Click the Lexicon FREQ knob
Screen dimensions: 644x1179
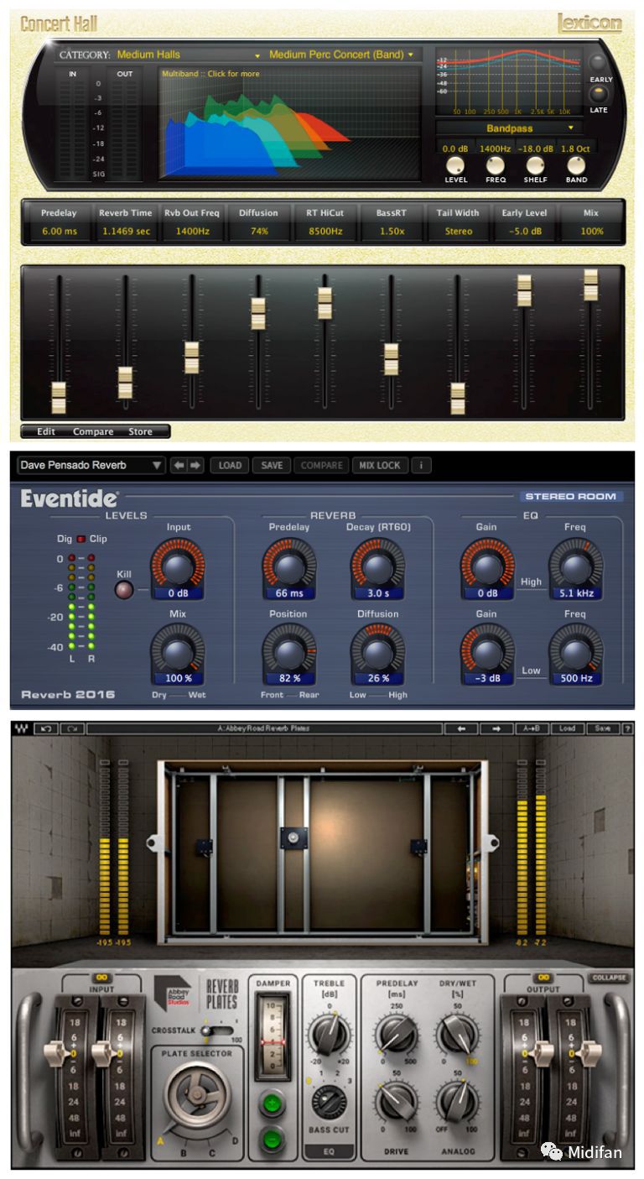click(x=496, y=164)
